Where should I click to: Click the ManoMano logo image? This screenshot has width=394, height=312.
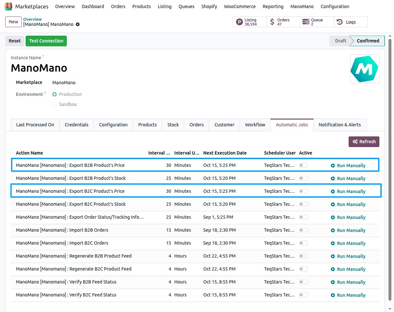[365, 69]
